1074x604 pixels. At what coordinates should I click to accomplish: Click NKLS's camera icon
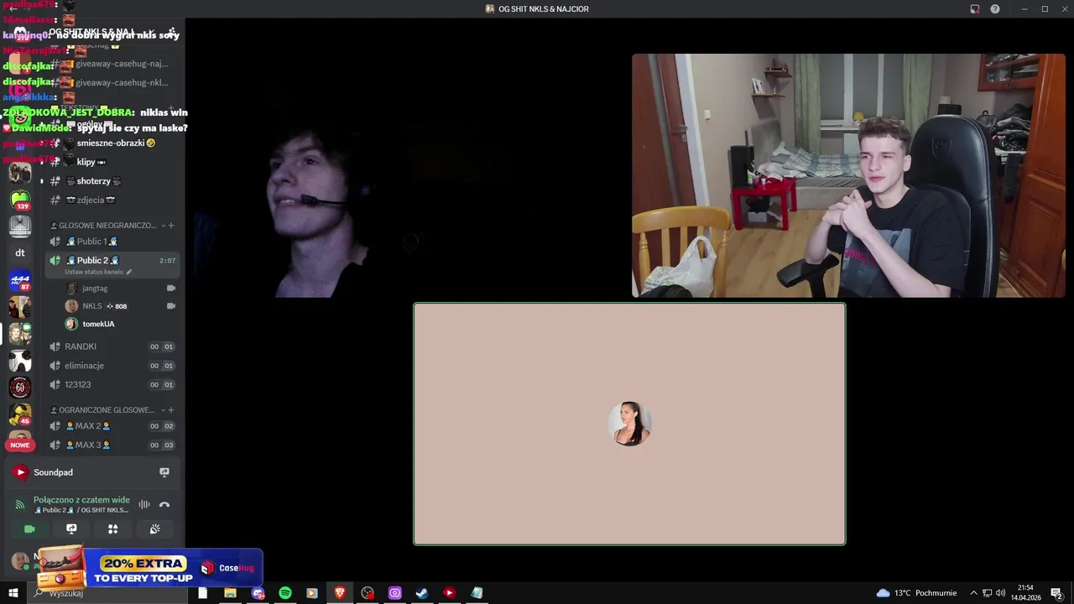pos(171,306)
